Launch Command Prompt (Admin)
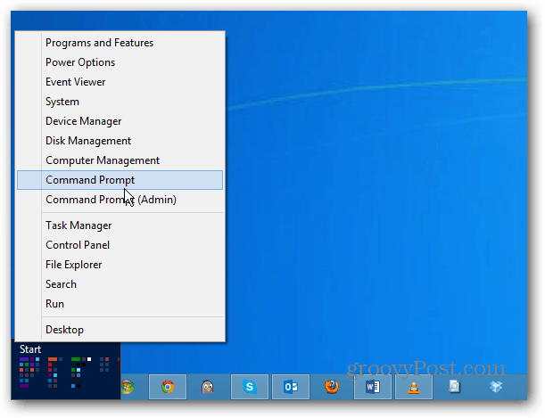 tap(120, 200)
